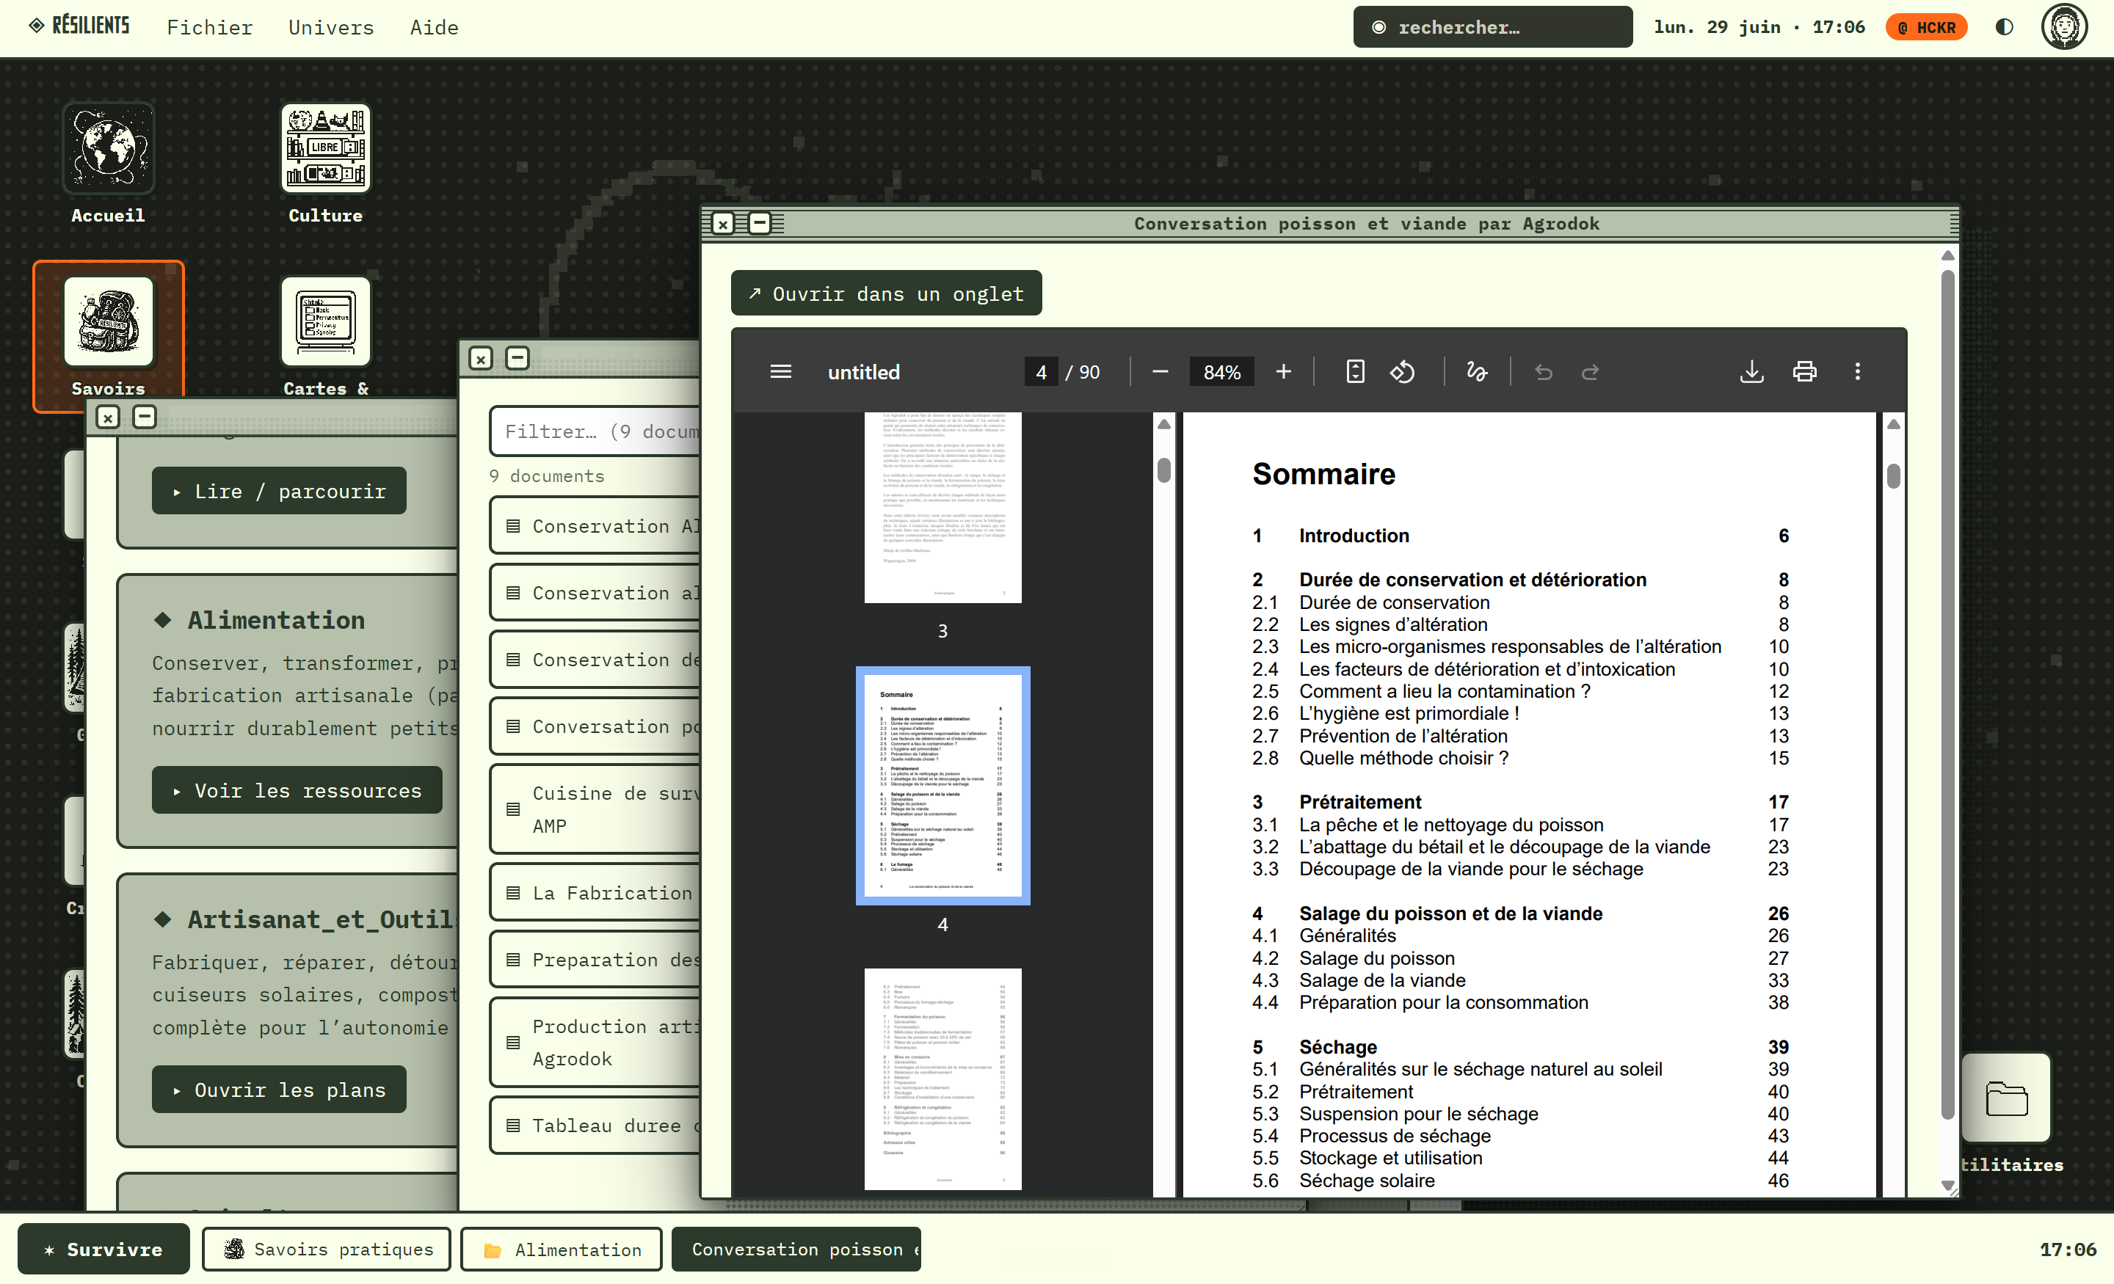Click the PDF page number field
Screen dimensions: 2114x1284
tap(1041, 371)
